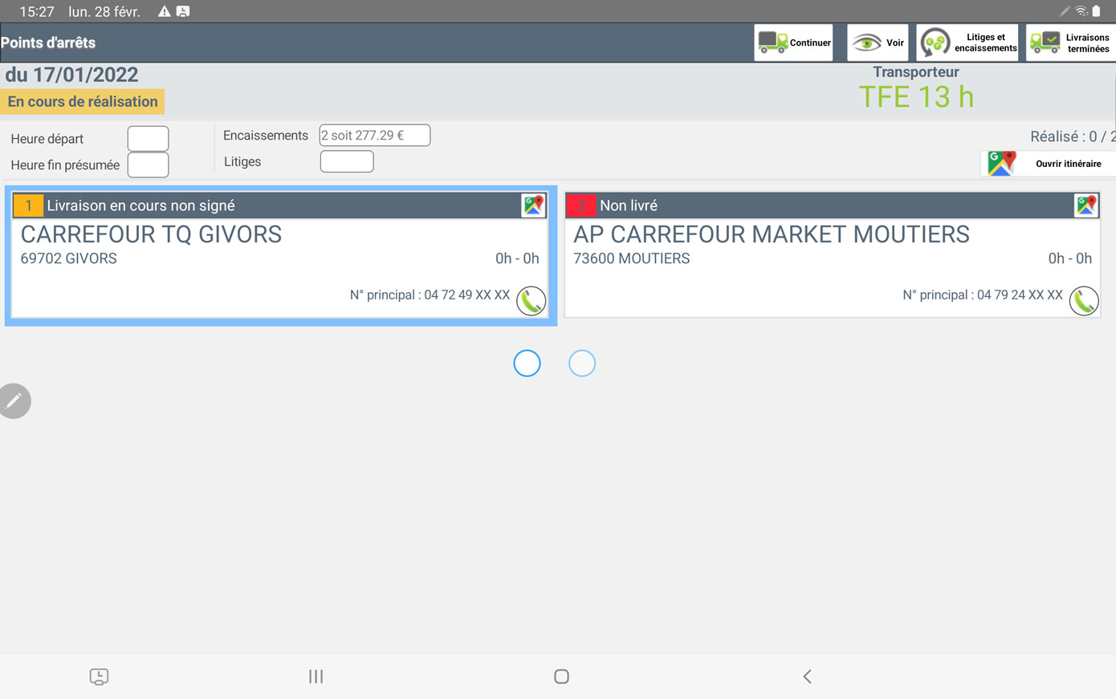Click the Litiges input field
1116x699 pixels.
347,161
